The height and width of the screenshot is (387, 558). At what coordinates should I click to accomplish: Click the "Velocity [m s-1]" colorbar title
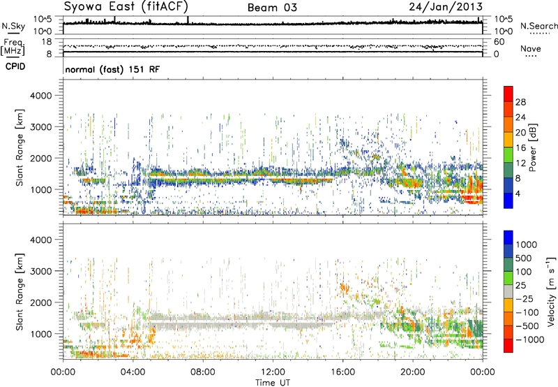(x=552, y=291)
